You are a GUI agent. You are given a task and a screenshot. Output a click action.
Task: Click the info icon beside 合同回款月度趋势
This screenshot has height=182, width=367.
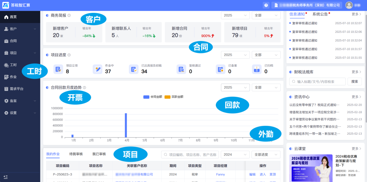tap(85, 87)
